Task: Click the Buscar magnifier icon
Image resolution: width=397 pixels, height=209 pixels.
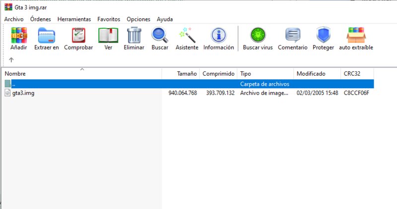Action: [160, 35]
